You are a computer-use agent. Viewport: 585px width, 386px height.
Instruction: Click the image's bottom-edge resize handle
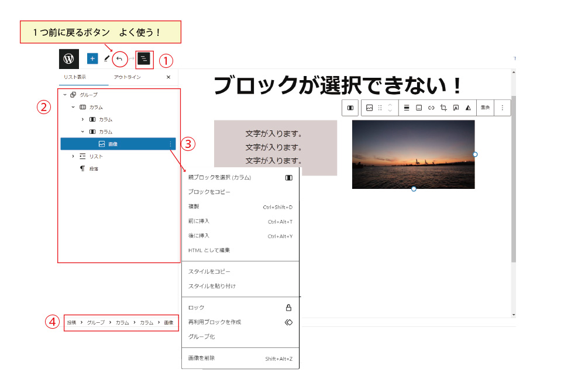pyautogui.click(x=414, y=189)
